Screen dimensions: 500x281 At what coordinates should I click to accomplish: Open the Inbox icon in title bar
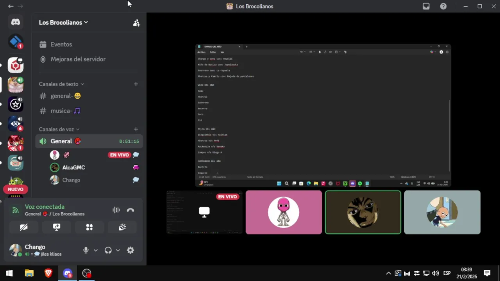[x=426, y=6]
